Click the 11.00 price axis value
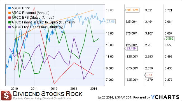 click(x=110, y=57)
